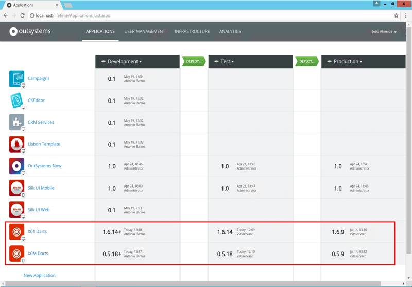Open the Silk UI Web icon
The height and width of the screenshot is (287, 412).
point(16,210)
